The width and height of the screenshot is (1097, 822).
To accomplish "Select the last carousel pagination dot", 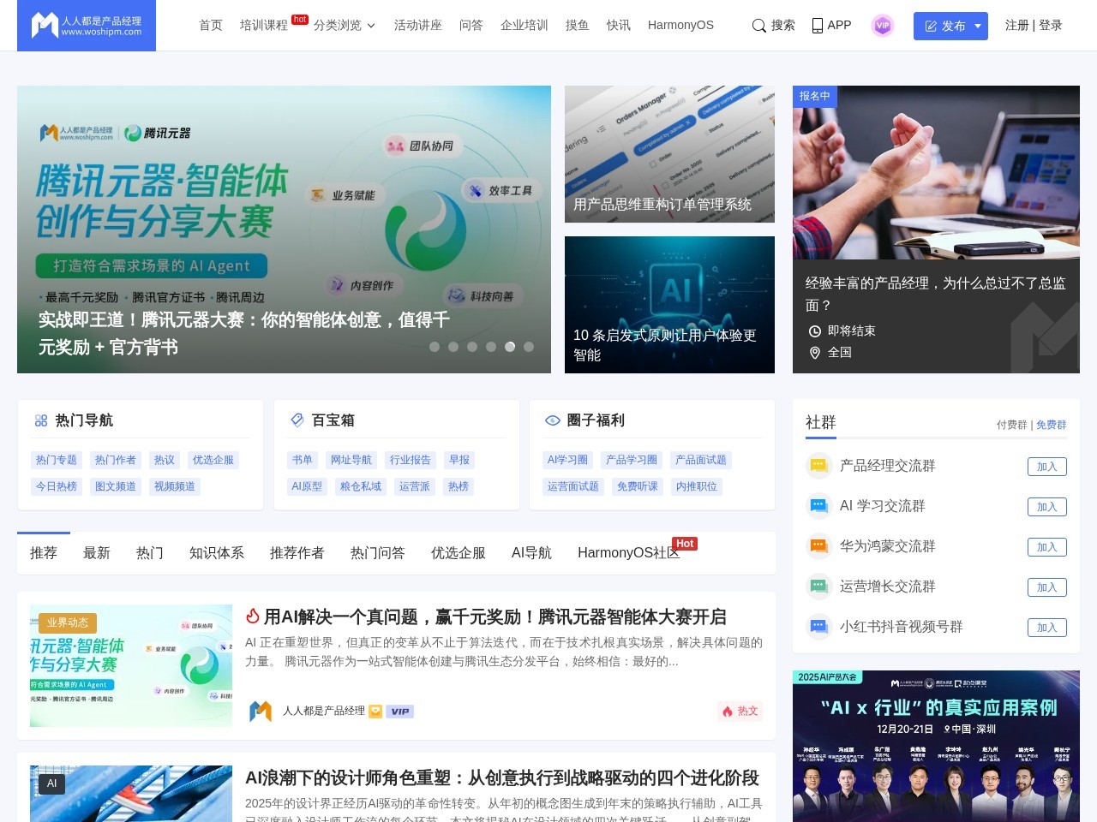I will (529, 347).
